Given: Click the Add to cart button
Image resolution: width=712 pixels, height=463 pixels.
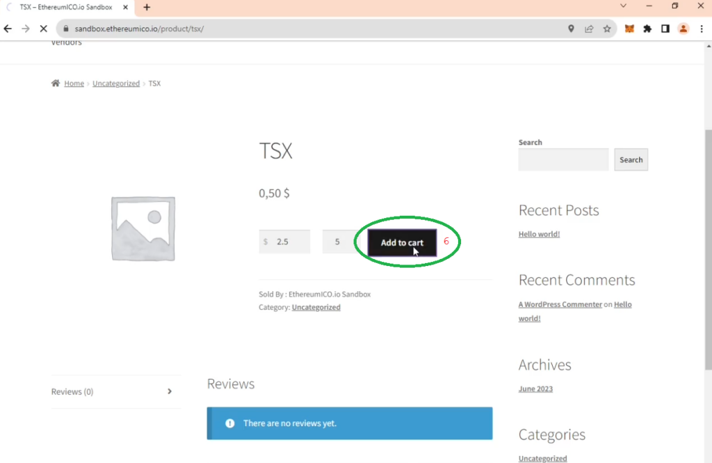Looking at the screenshot, I should 402,242.
